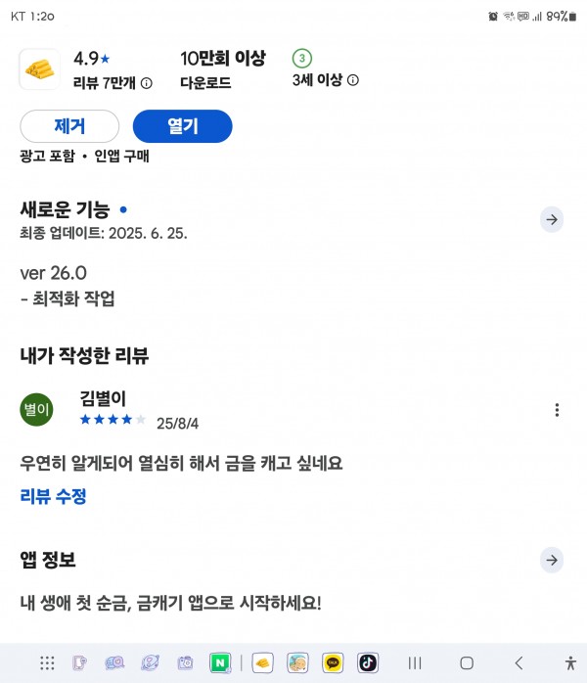Expand 새로운 기능 section with arrow
Viewport: 587px width, 683px height.
click(x=552, y=219)
